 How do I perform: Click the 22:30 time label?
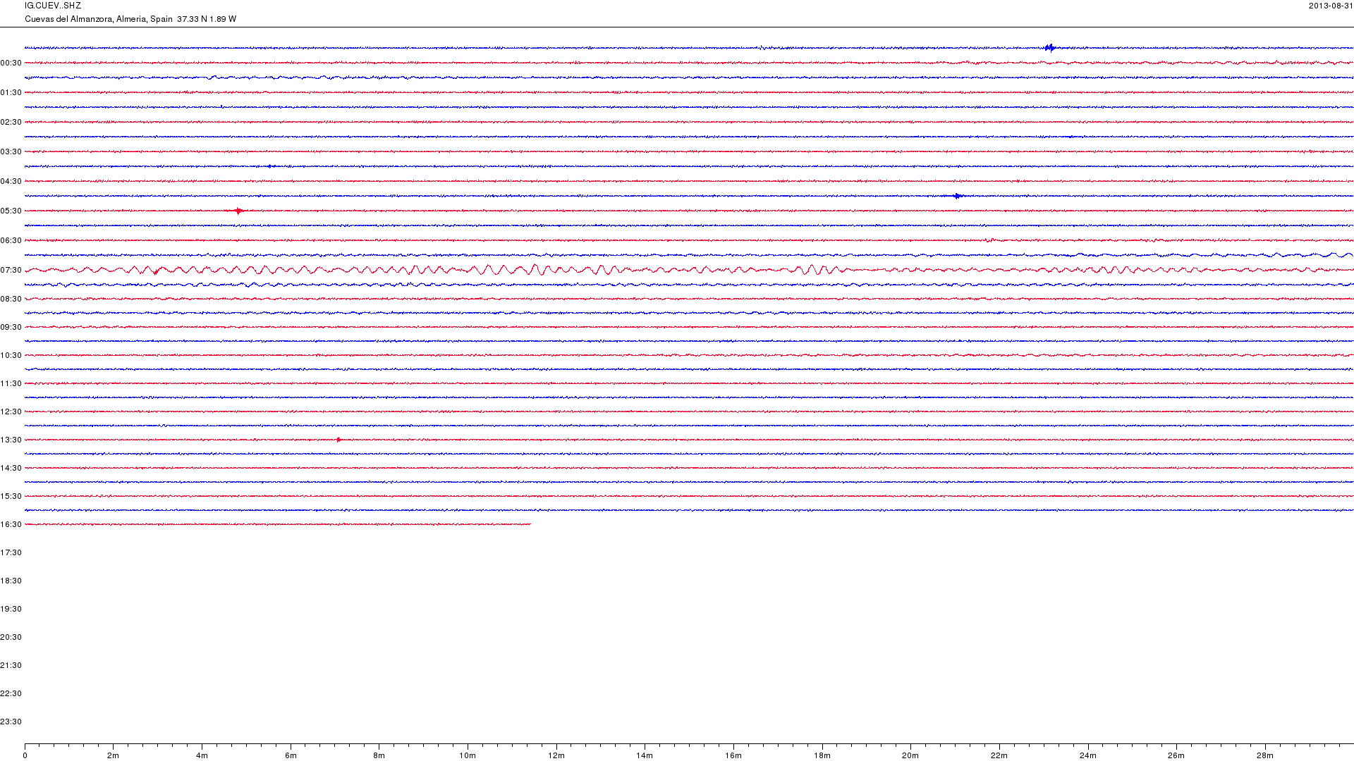(11, 694)
